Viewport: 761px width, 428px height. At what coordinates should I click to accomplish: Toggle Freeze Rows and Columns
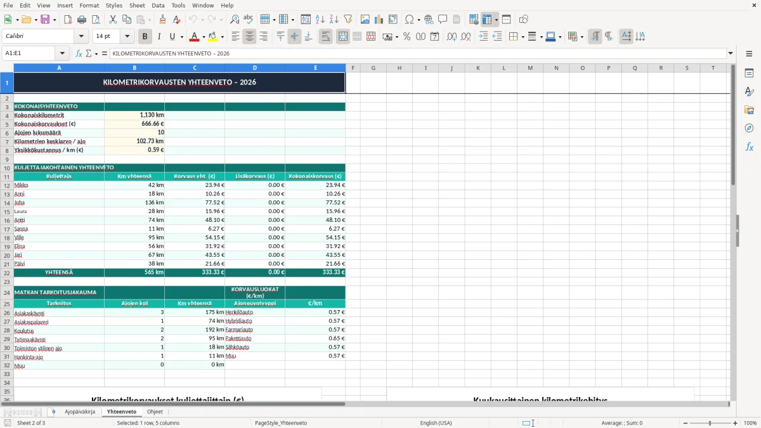tap(487, 20)
